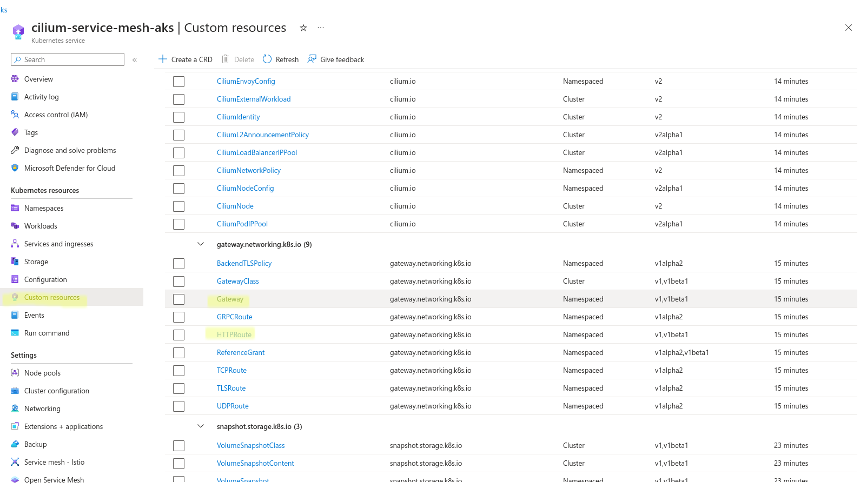
Task: Go to Workloads menu item
Action: 41,226
